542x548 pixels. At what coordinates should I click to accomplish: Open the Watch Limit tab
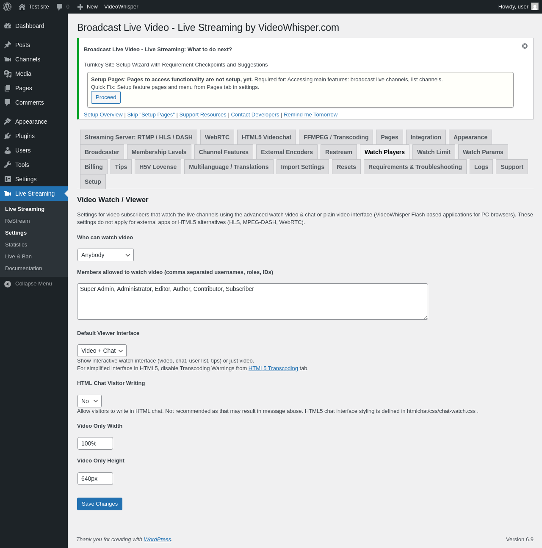(x=434, y=152)
